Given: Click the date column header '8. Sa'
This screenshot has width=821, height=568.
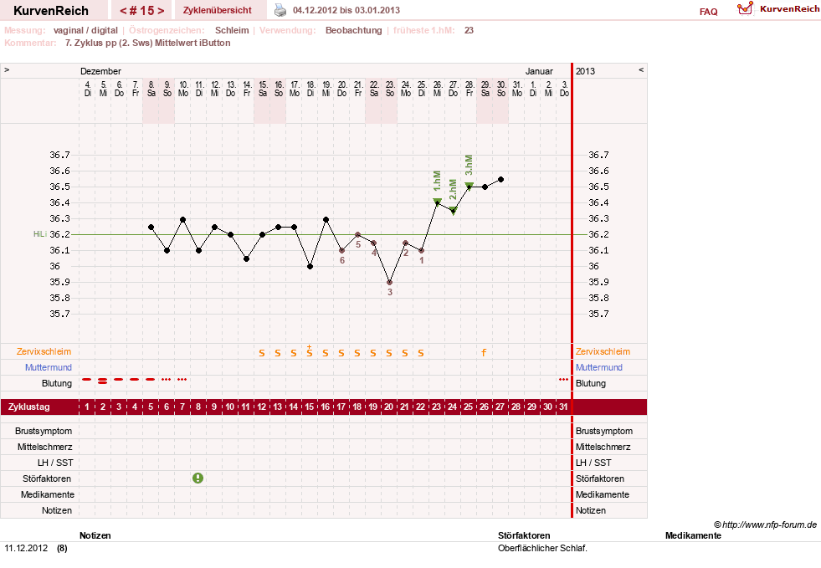Looking at the screenshot, I should tap(151, 89).
